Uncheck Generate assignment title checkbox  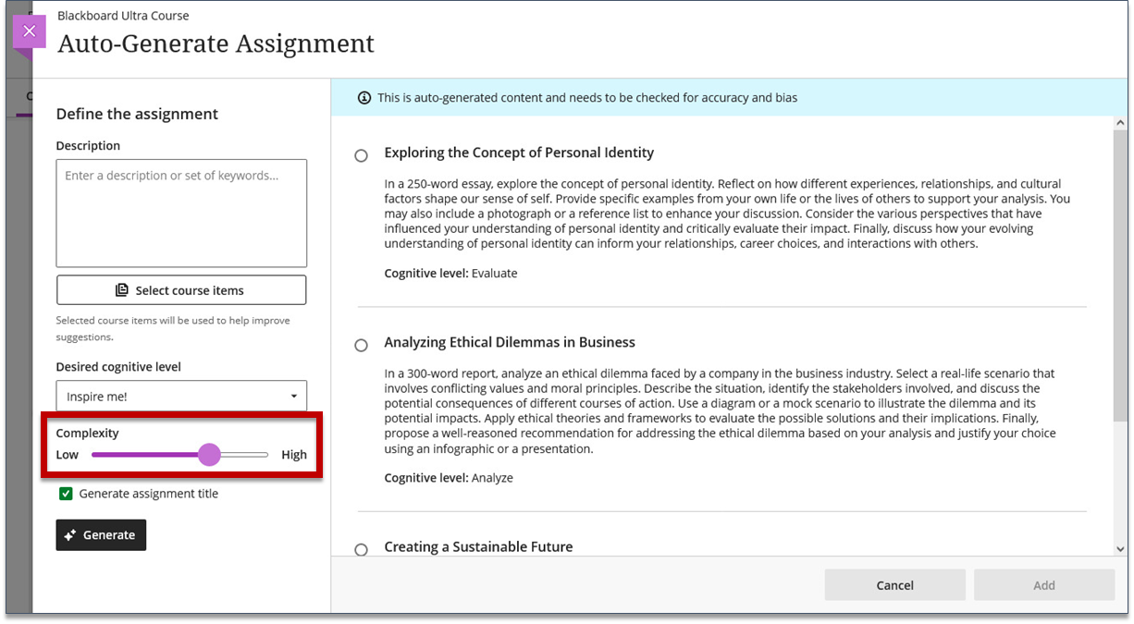(x=66, y=494)
